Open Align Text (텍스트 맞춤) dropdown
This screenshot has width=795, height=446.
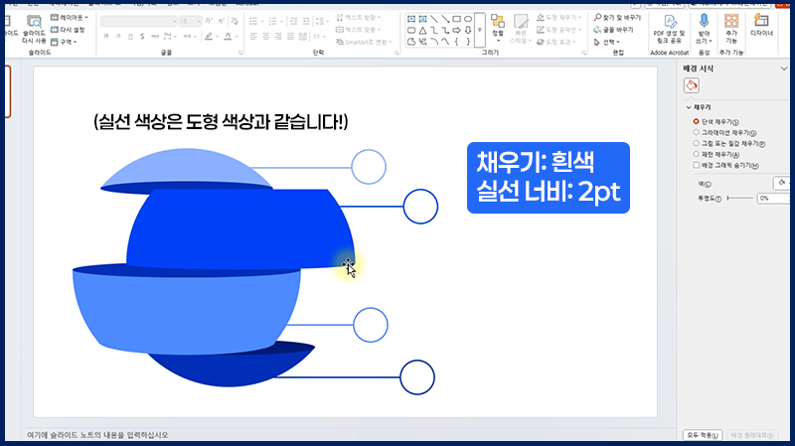tap(359, 30)
